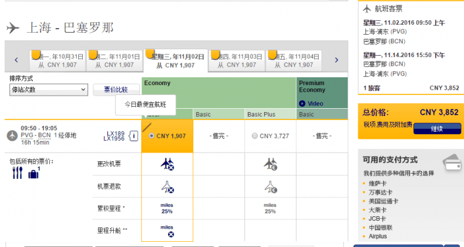Select the CNY 1,907 fare radio button
The width and height of the screenshot is (464, 247).
click(x=152, y=136)
